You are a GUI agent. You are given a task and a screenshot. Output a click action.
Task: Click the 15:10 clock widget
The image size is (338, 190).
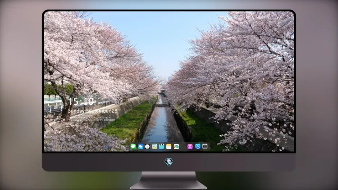click(81, 101)
